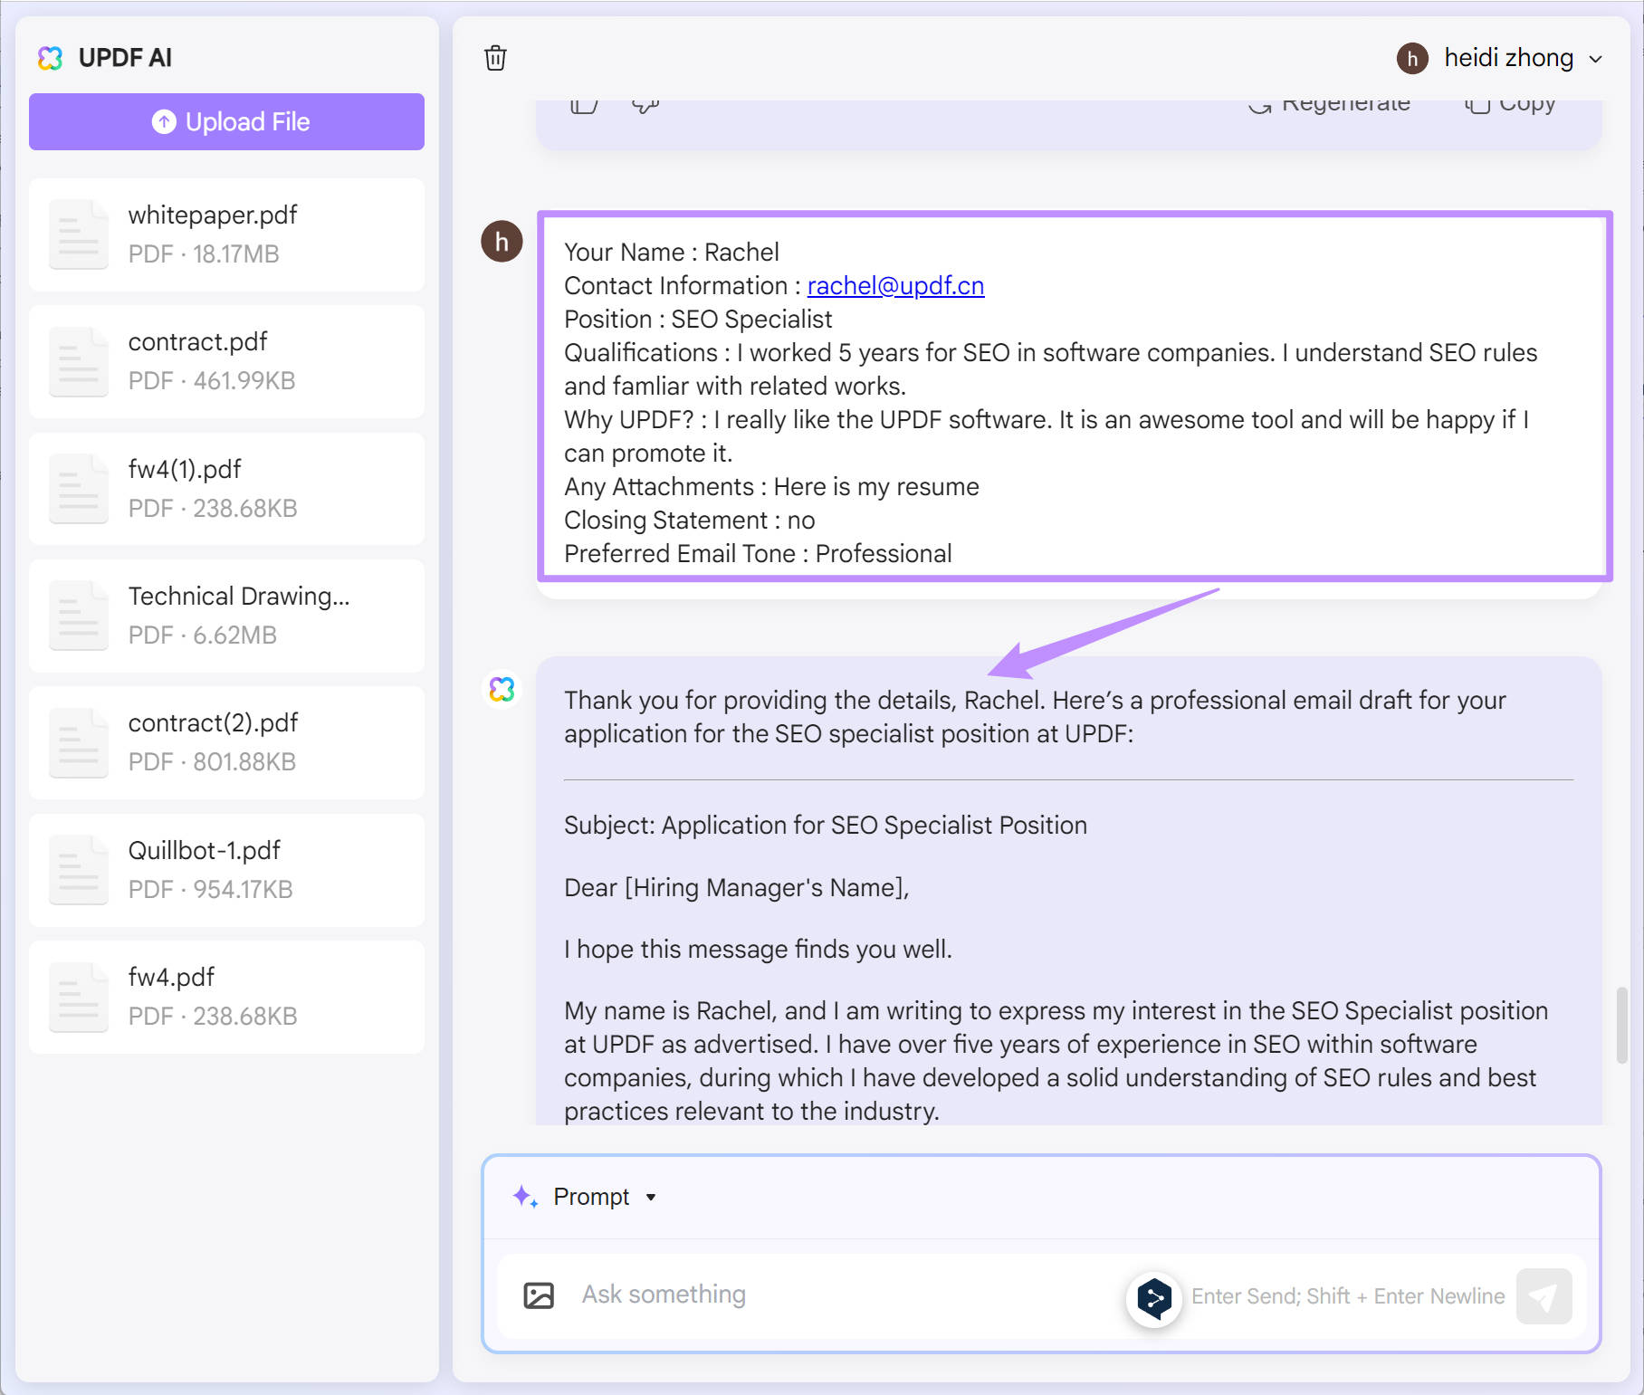Attach an image using the picture icon

click(x=540, y=1295)
